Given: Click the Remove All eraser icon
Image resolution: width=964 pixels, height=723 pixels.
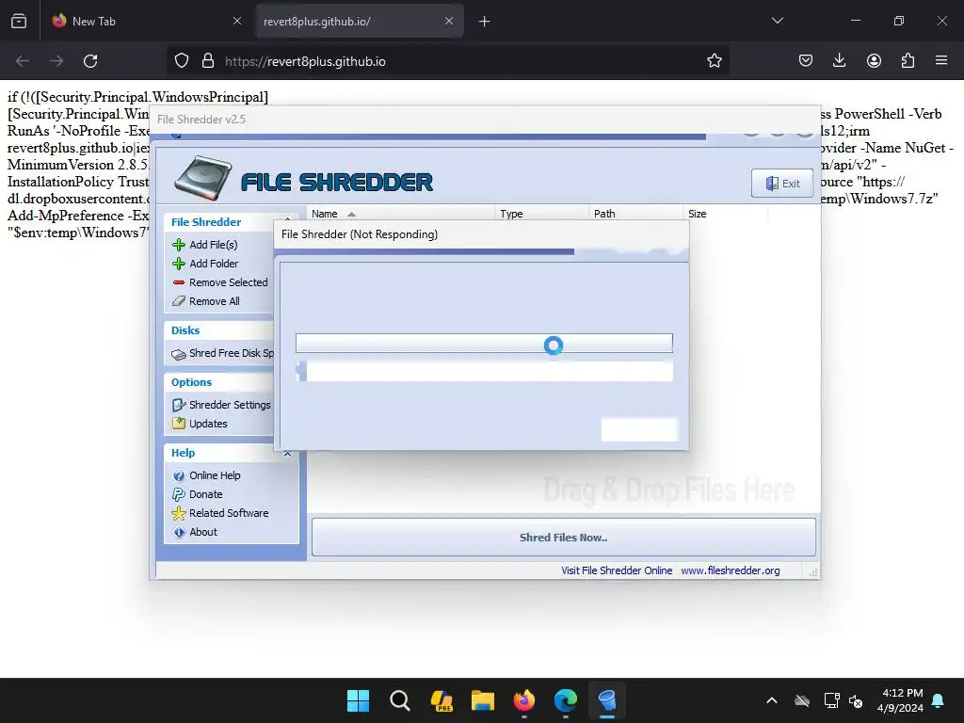Looking at the screenshot, I should coord(179,301).
